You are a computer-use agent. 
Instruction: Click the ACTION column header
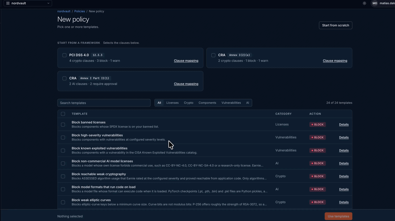click(315, 114)
